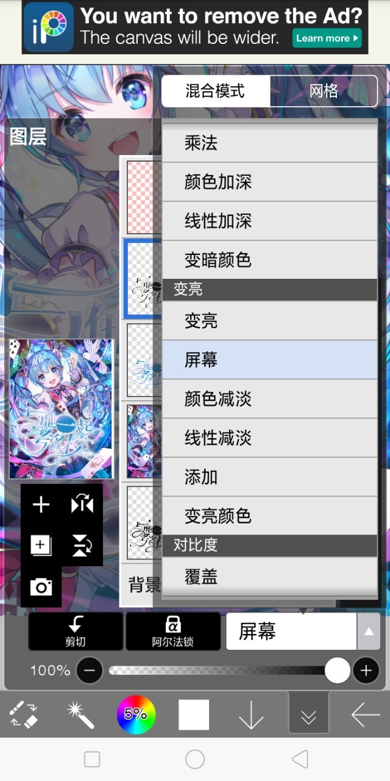Tap the vertical flip layer icon
The height and width of the screenshot is (781, 390).
(82, 545)
